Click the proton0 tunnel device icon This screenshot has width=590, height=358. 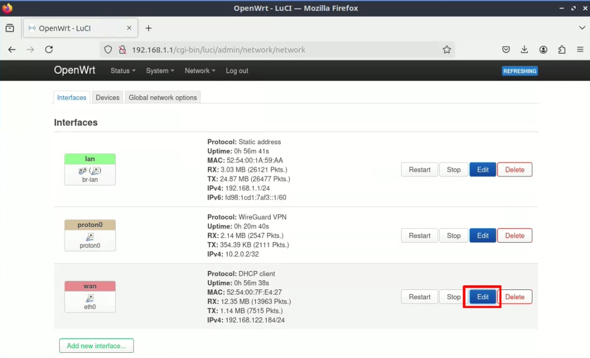(90, 237)
